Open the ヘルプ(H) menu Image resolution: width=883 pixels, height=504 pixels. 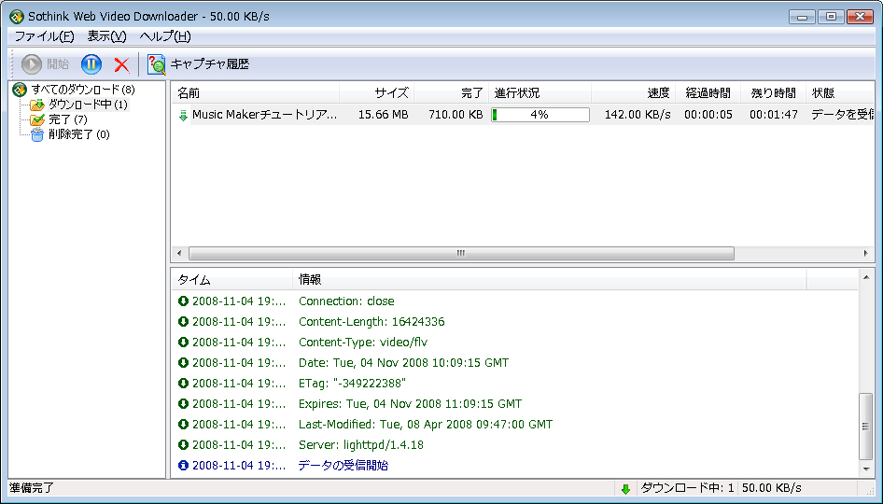click(165, 36)
